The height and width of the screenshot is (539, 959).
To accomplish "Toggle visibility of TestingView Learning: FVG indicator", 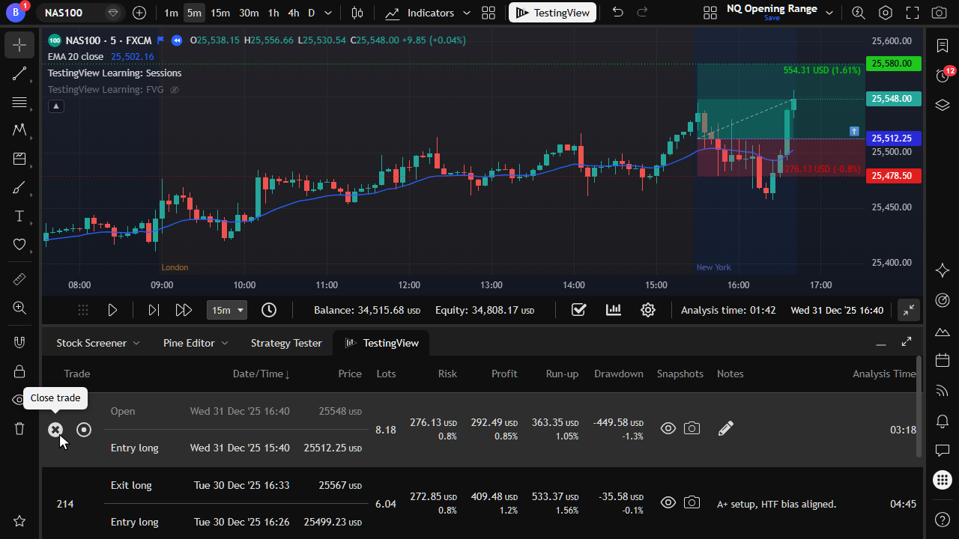I will coord(175,90).
